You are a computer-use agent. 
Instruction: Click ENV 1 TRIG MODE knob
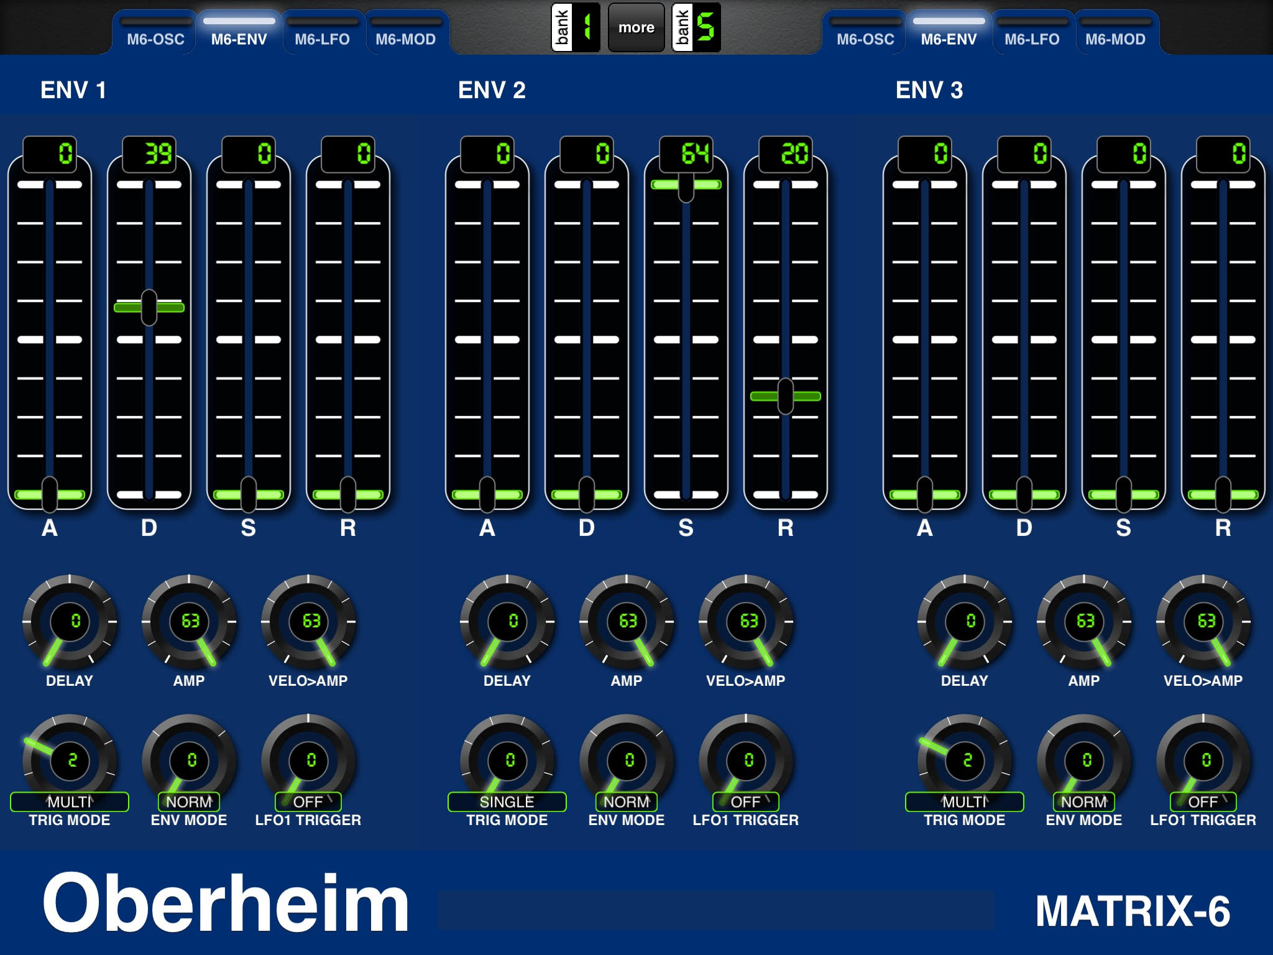click(x=70, y=760)
